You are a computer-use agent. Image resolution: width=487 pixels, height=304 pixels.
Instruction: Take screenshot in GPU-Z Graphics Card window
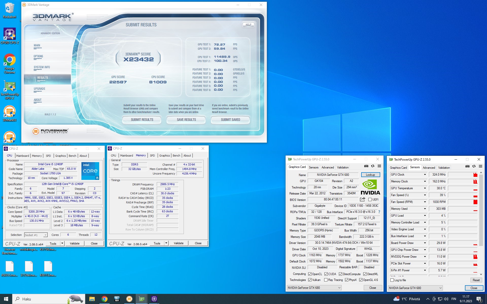click(366, 166)
